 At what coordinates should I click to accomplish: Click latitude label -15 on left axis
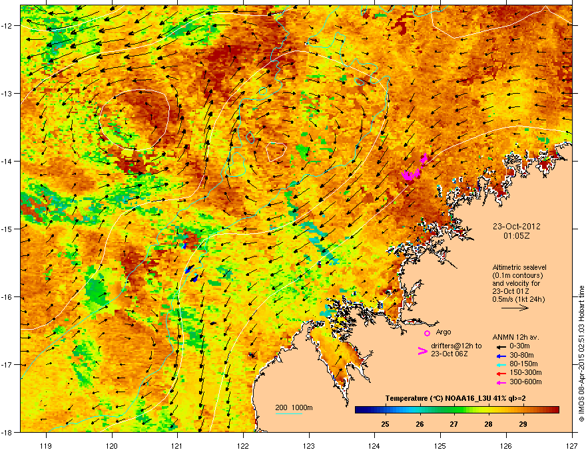(7, 229)
